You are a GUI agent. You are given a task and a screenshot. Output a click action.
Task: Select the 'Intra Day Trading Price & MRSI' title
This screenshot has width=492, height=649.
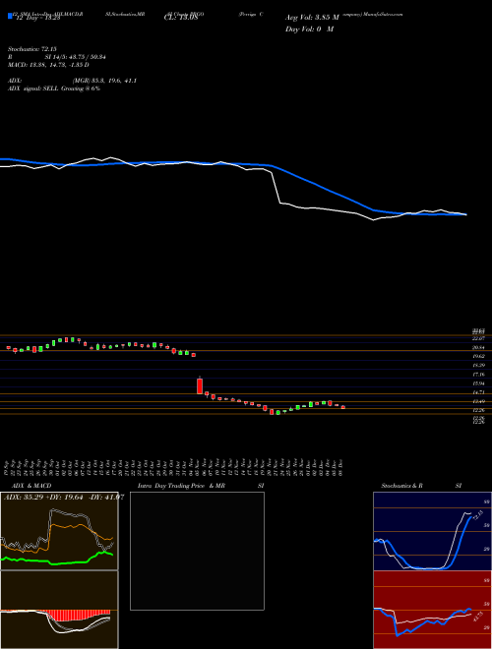[201, 486]
